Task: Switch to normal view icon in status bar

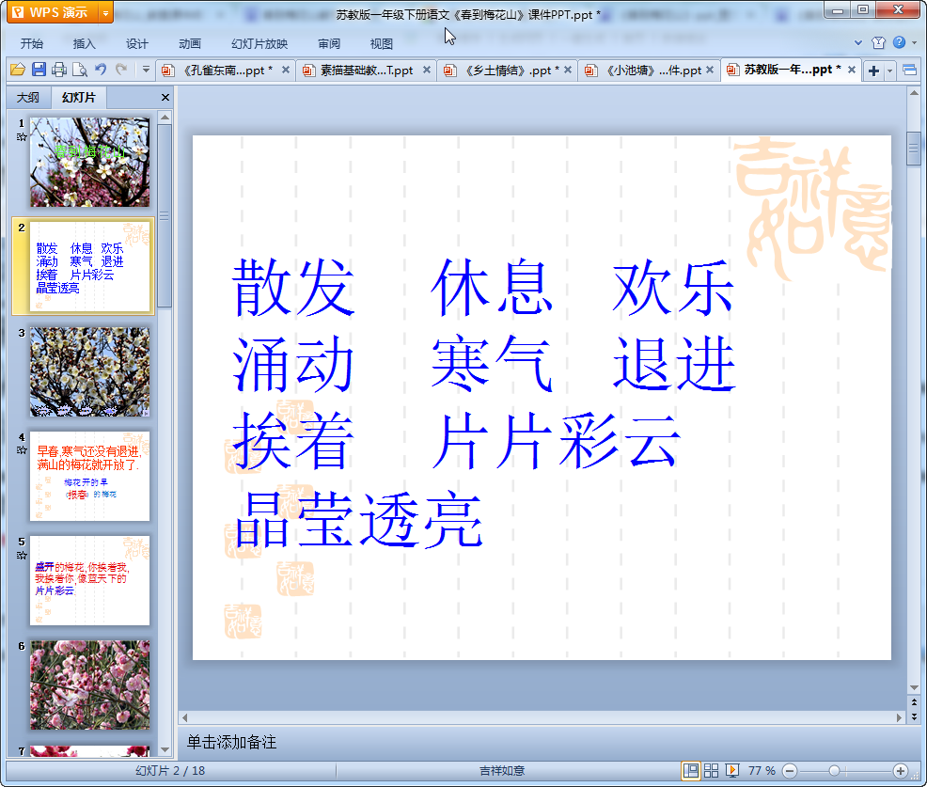Action: [690, 770]
